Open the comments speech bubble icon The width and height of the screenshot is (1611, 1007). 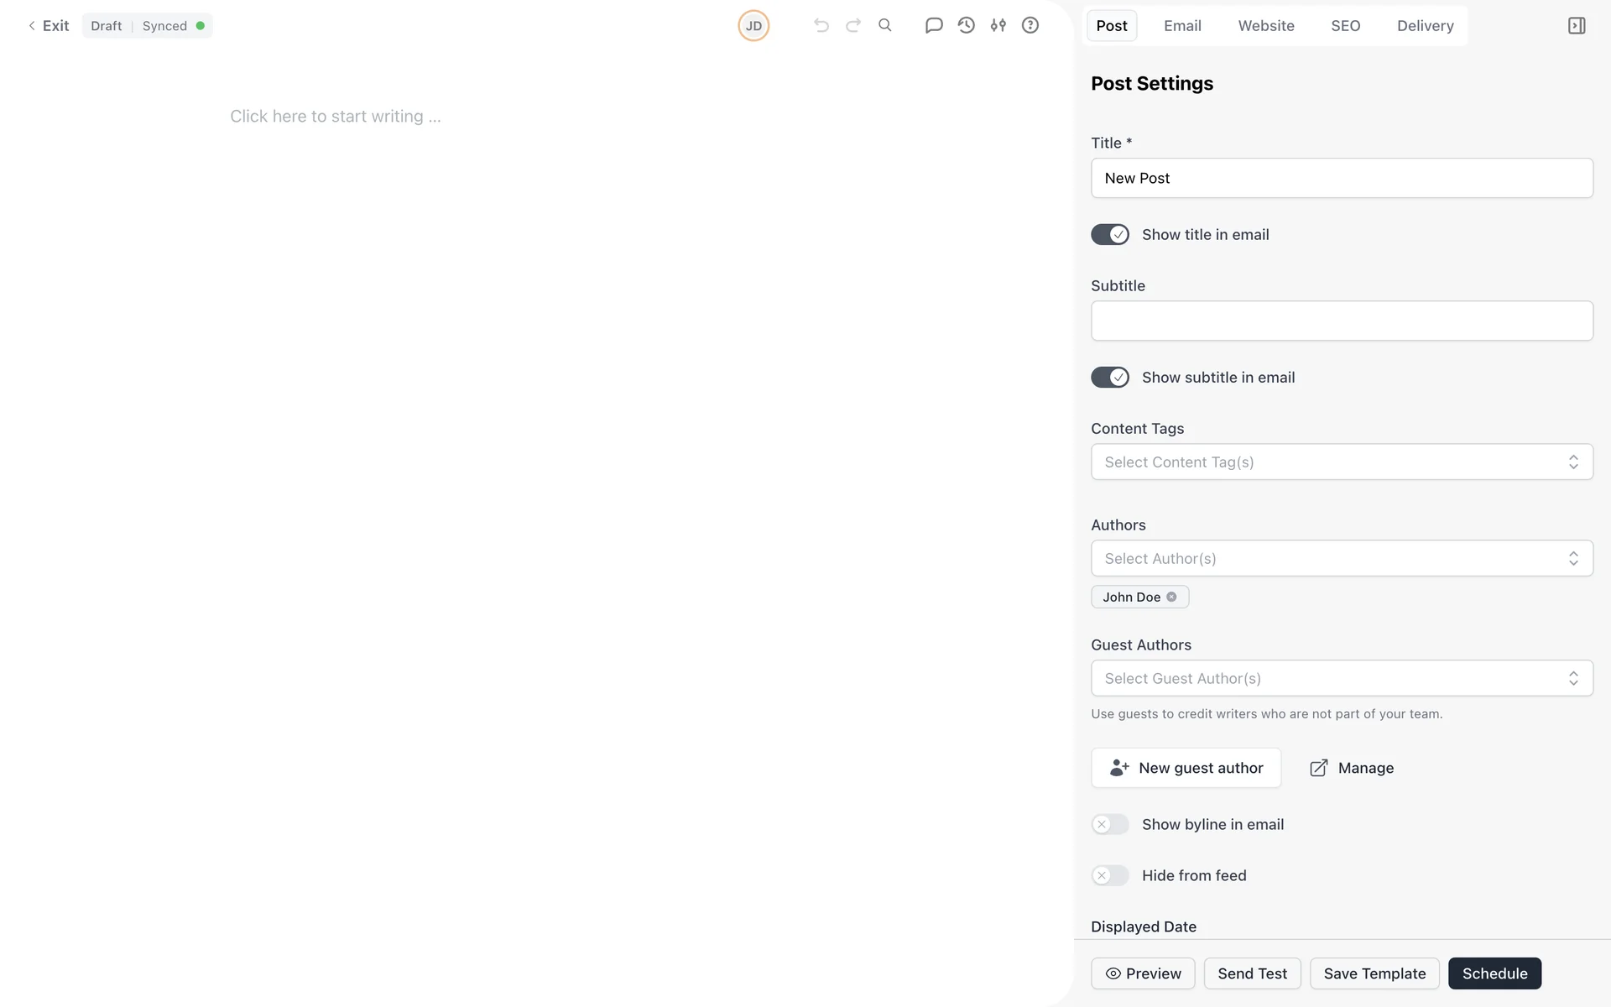click(933, 25)
